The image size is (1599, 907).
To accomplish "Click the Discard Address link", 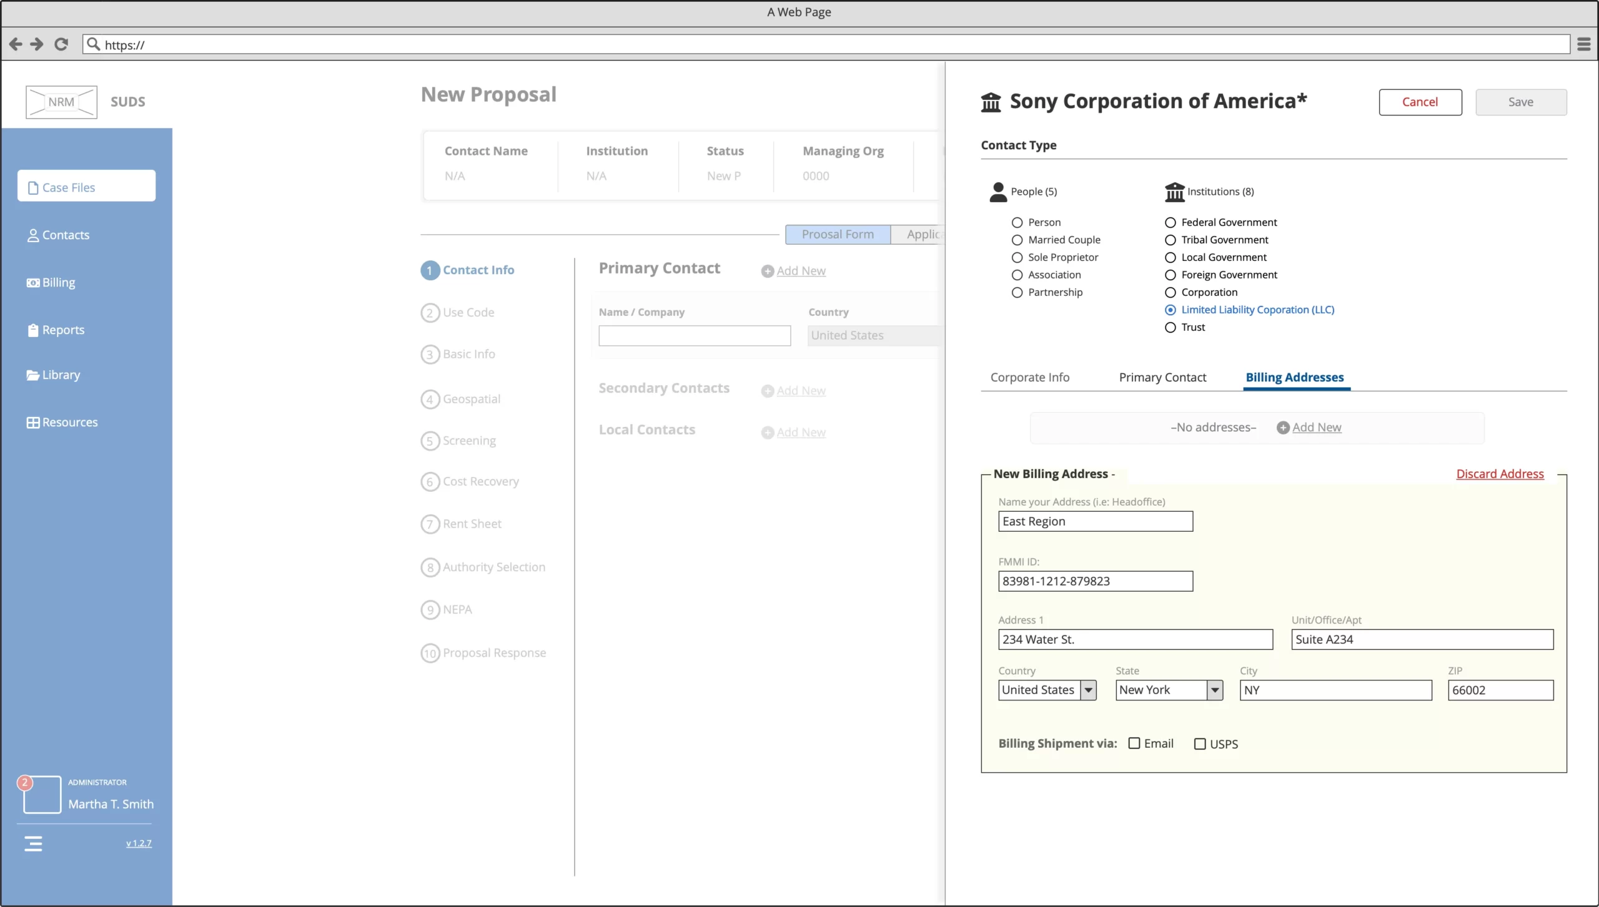I will 1500,474.
